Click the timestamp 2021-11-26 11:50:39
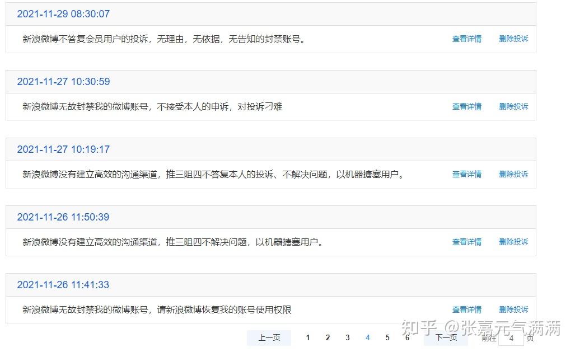The height and width of the screenshot is (352, 575). pyautogui.click(x=63, y=217)
